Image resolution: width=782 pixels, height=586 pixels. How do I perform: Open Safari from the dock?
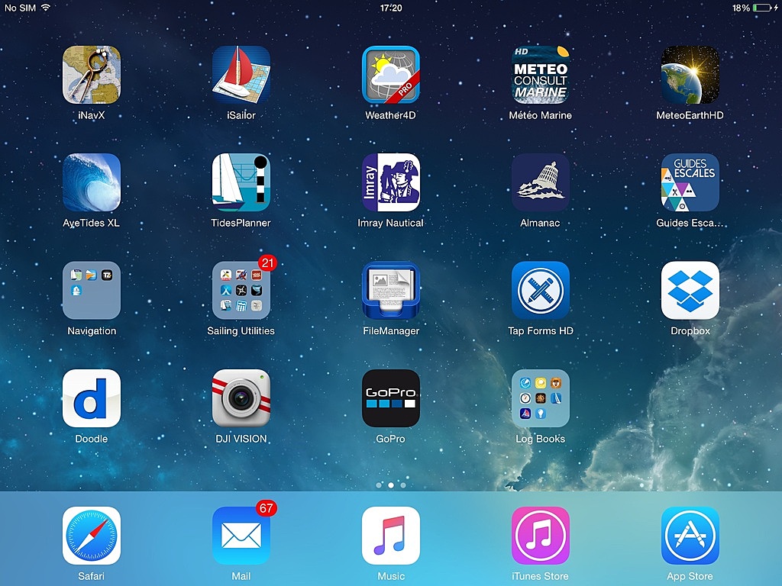tap(92, 536)
